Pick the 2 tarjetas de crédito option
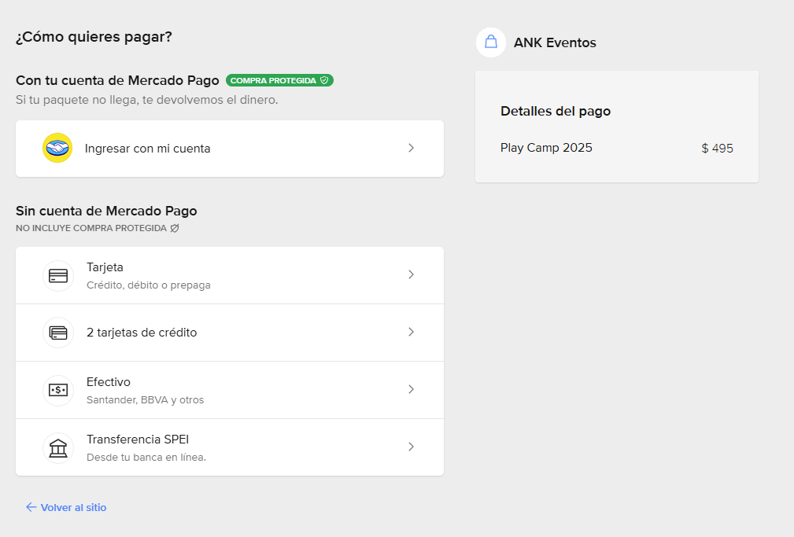794x537 pixels. 230,333
